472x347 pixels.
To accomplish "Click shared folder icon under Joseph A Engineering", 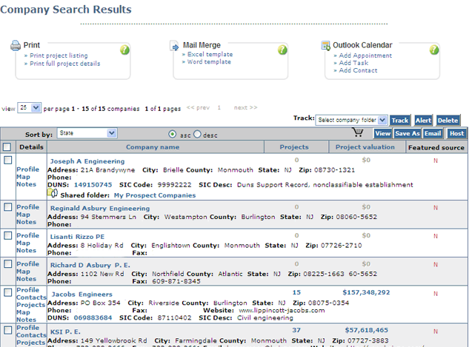I will coord(53,193).
